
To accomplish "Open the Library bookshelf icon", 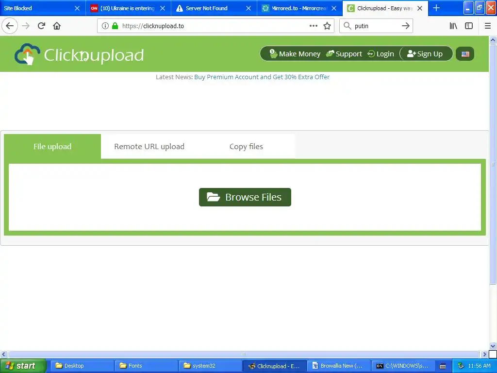I will pyautogui.click(x=453, y=26).
